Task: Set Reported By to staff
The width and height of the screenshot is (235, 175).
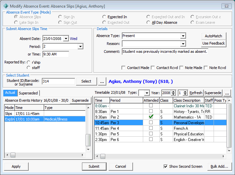Action: [x=28, y=68]
